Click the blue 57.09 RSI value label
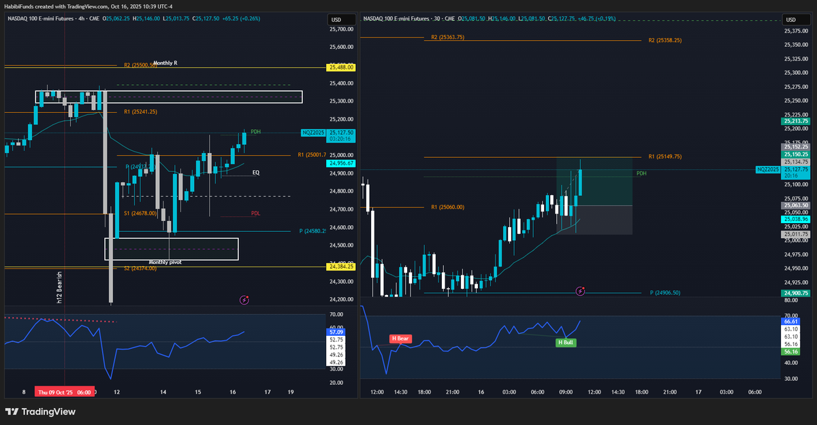 click(x=336, y=331)
